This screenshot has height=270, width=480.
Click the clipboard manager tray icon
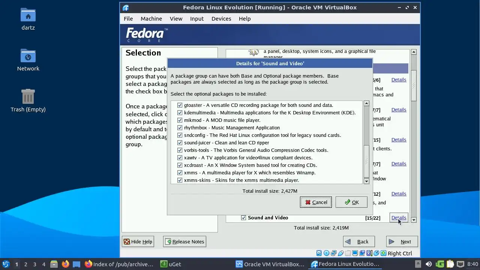450,264
